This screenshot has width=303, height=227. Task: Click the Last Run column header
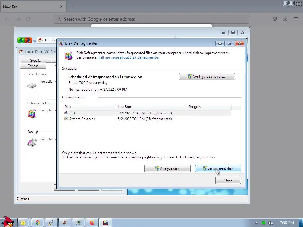click(x=151, y=106)
